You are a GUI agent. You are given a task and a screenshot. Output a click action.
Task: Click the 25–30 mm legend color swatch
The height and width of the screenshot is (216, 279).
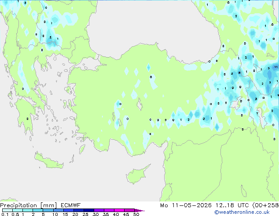coord(88,210)
